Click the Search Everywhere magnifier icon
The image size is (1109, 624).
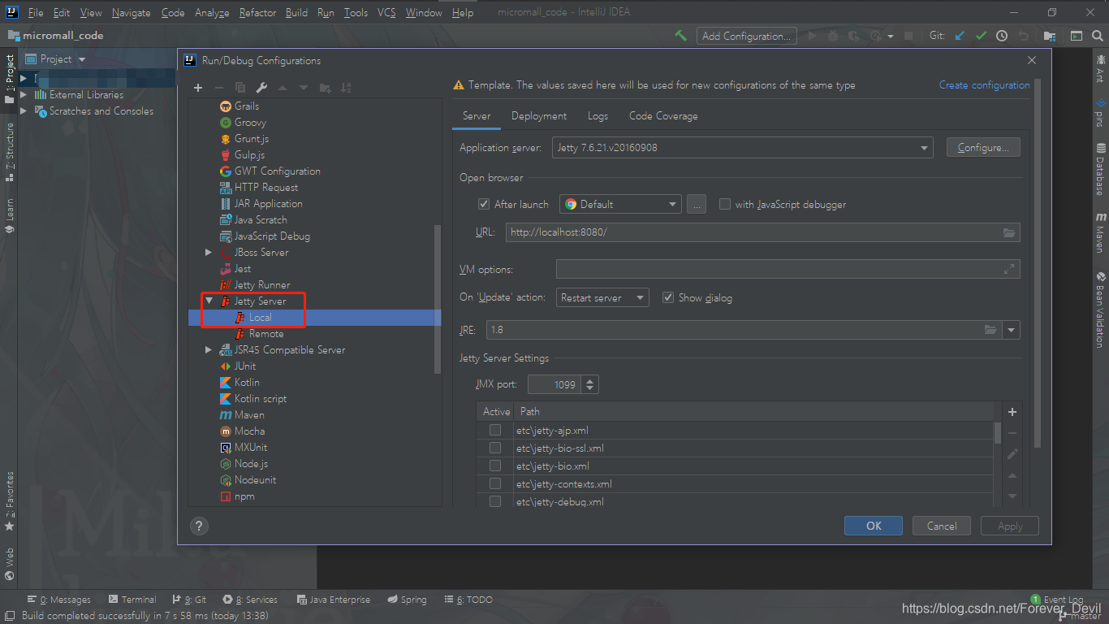(1097, 36)
